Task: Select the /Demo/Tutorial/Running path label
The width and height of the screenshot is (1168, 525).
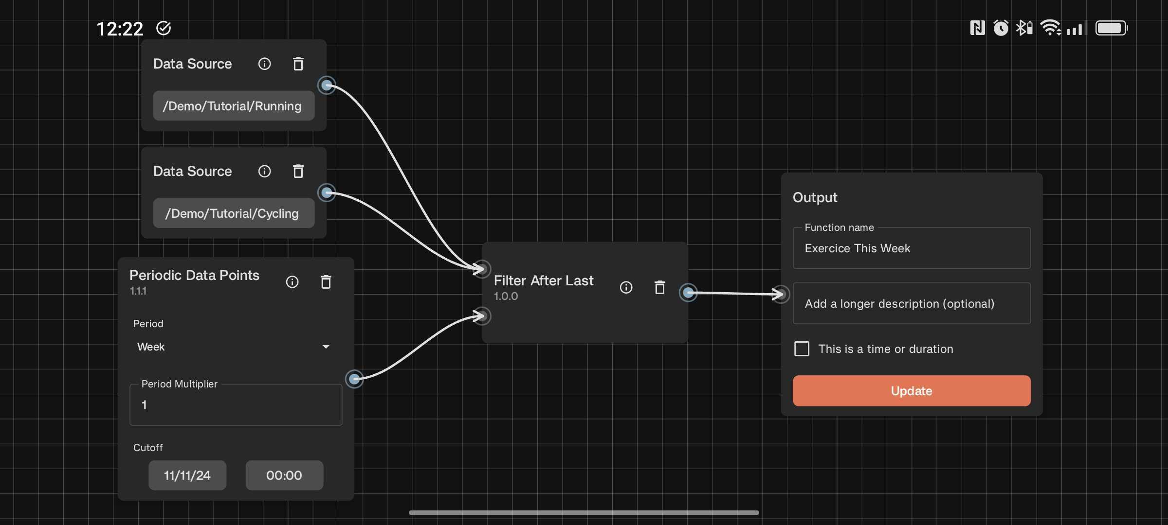Action: click(x=233, y=105)
